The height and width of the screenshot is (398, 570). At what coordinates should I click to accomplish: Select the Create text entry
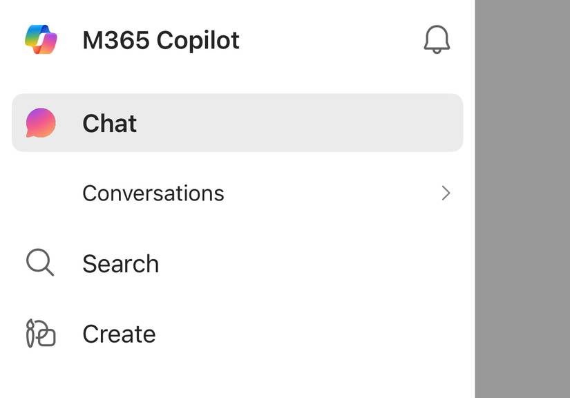(x=119, y=333)
